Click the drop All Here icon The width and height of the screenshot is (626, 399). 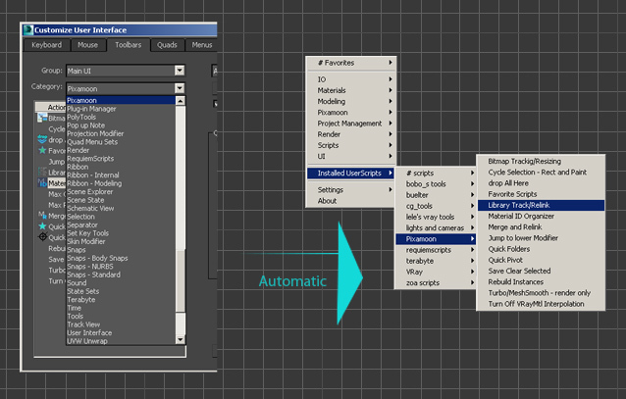click(42, 139)
